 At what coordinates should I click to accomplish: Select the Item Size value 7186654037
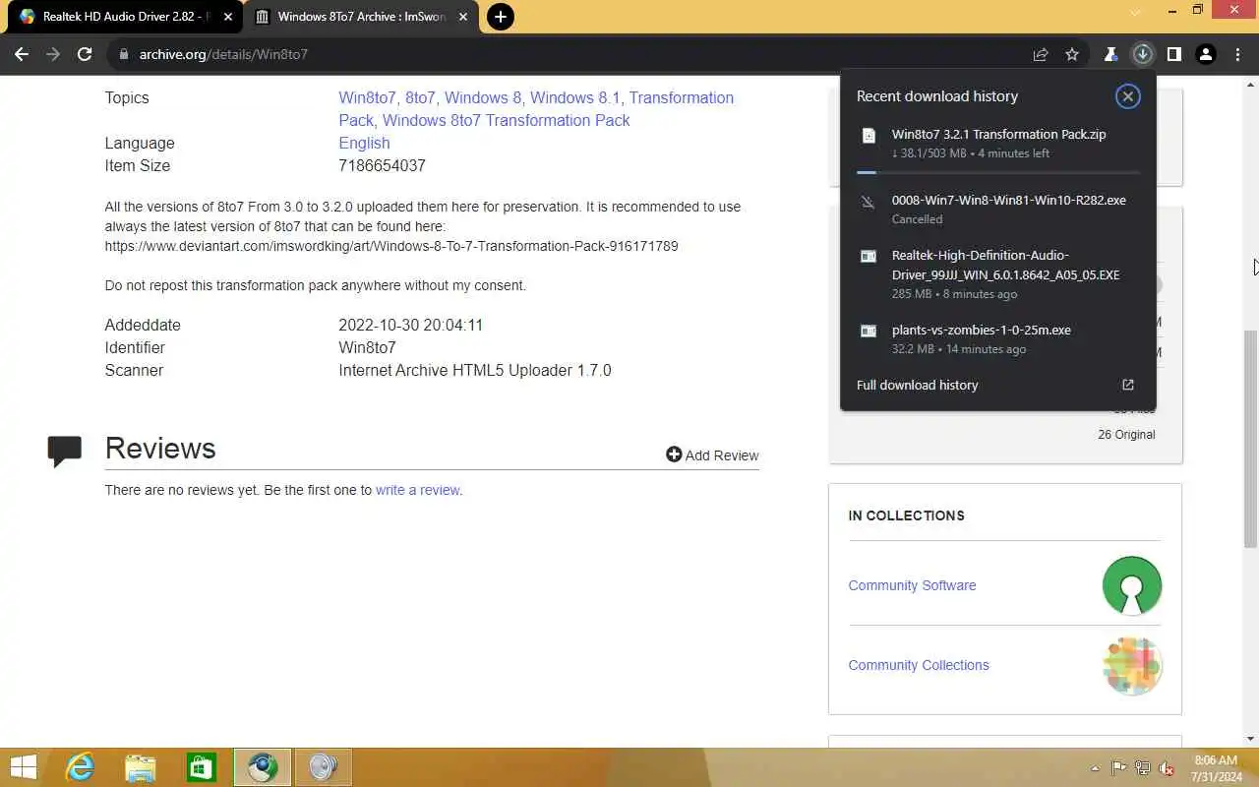[x=382, y=165]
